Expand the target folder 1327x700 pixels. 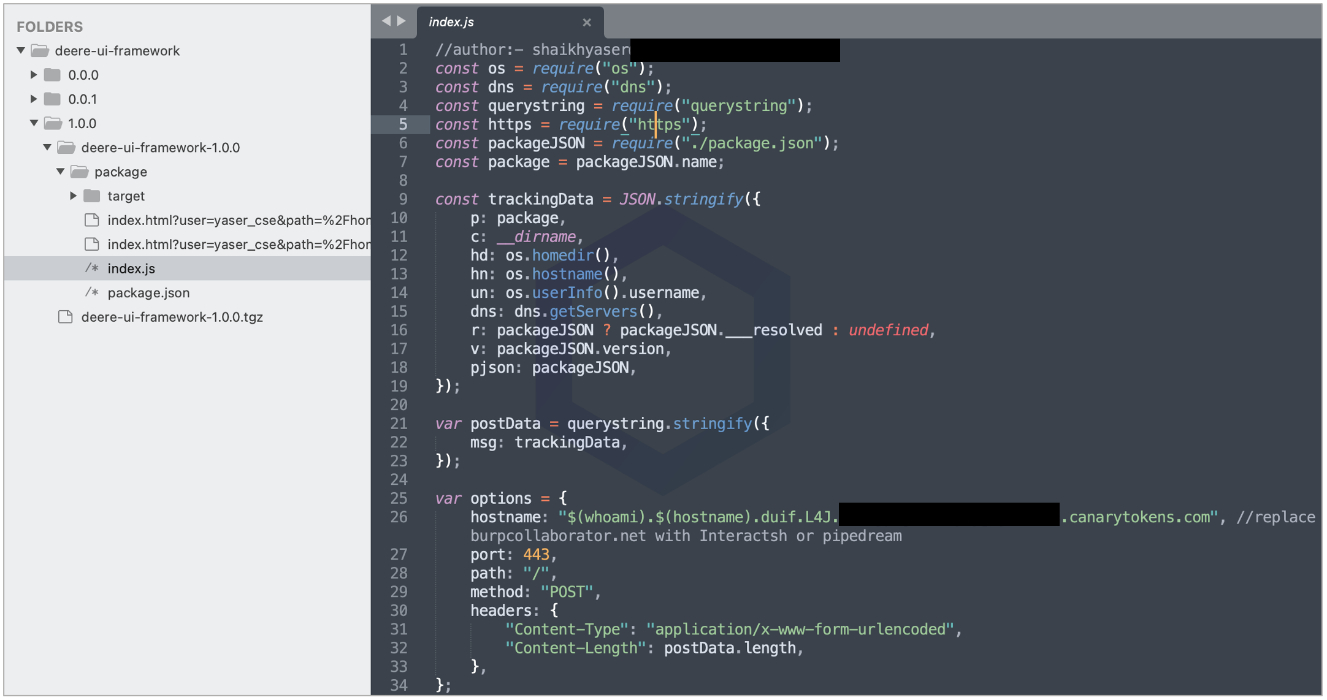pyautogui.click(x=74, y=196)
